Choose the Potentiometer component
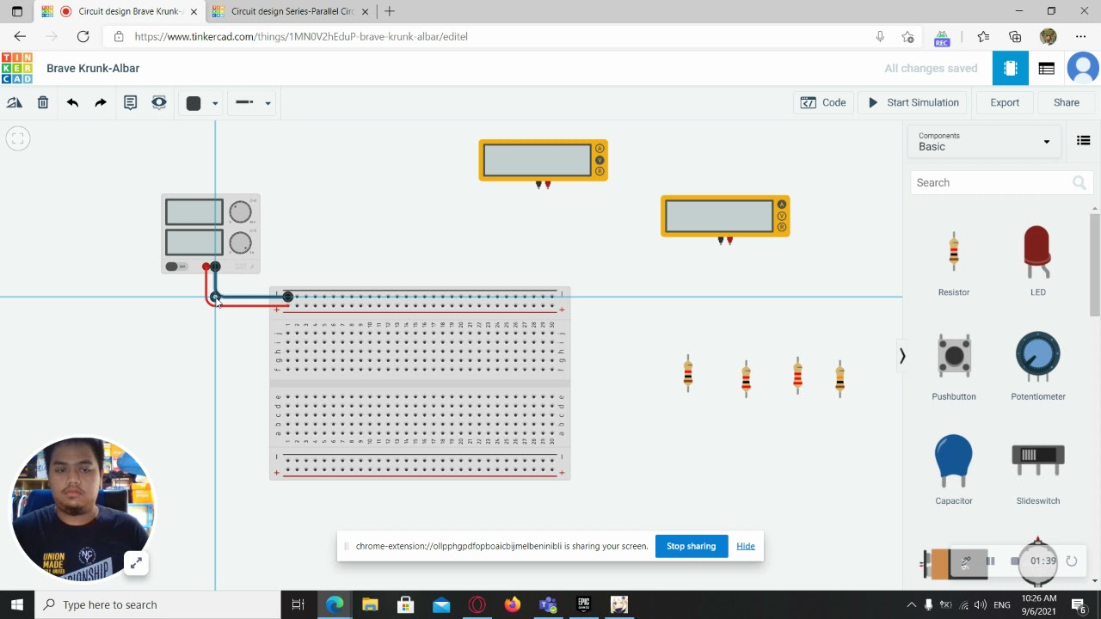This screenshot has height=619, width=1101. point(1038,366)
